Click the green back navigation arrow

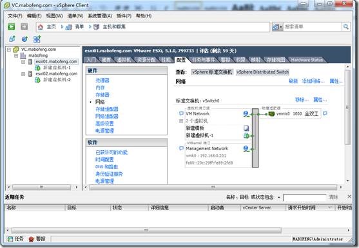click(11, 27)
